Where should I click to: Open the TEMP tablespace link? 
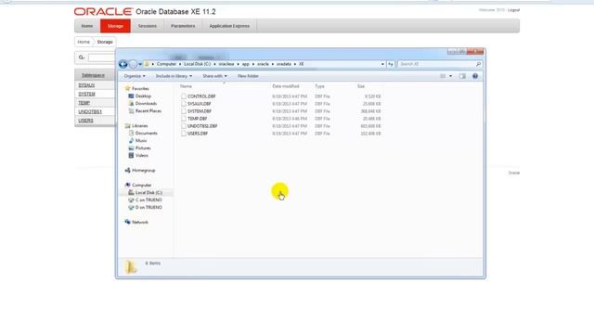pos(84,103)
